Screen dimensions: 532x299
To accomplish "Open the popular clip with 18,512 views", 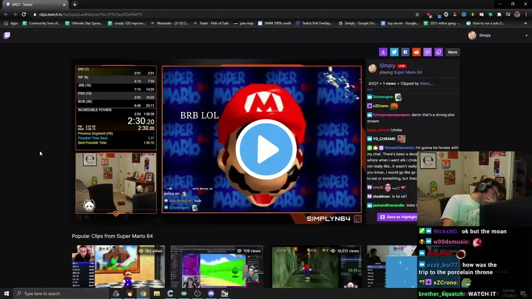I will click(x=316, y=267).
